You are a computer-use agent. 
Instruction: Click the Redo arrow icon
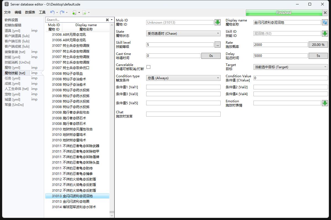click(x=62, y=12)
